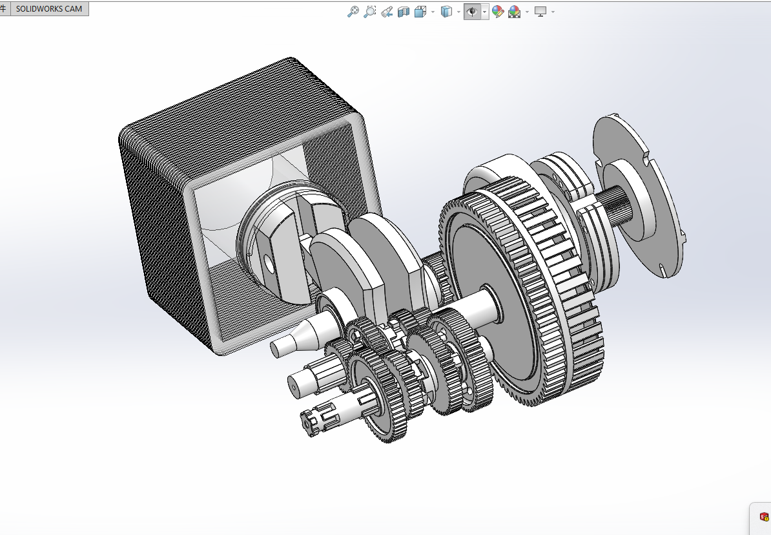This screenshot has height=535, width=771.
Task: Select the Zoom to Area tool
Action: 370,12
